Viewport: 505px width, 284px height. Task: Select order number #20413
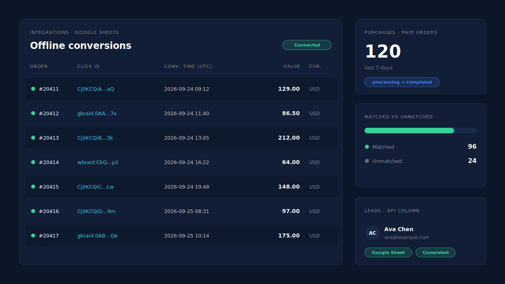[49, 138]
